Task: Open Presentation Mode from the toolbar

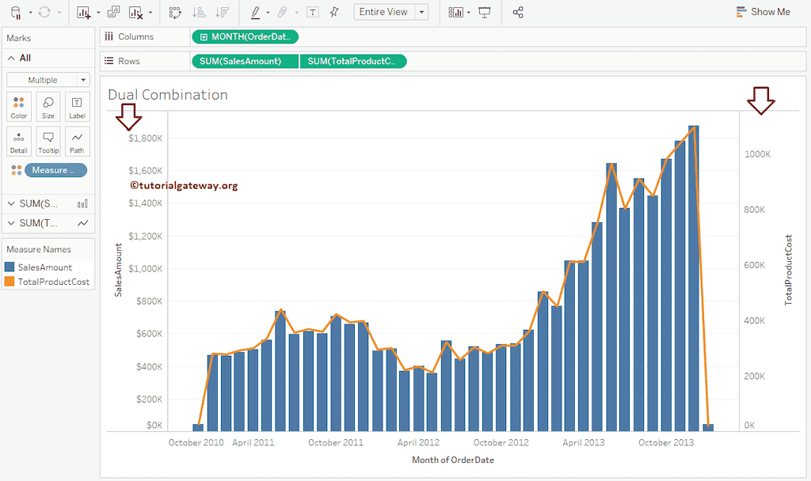Action: coord(485,12)
